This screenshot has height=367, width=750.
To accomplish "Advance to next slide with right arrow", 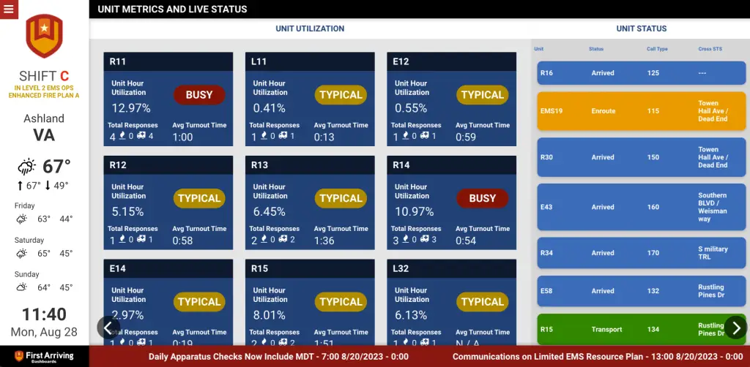I will (x=735, y=327).
